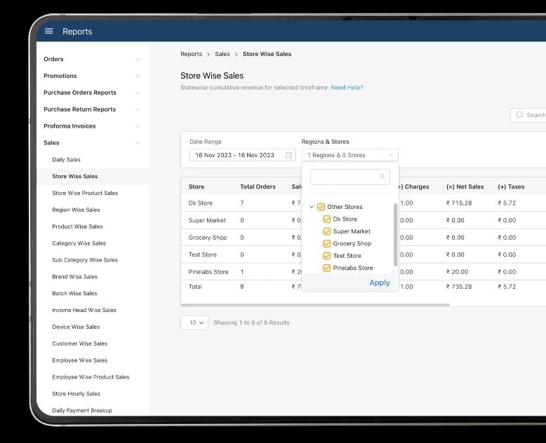Open the rows-per-page 10 dropdown
This screenshot has width=546, height=443.
coord(194,322)
